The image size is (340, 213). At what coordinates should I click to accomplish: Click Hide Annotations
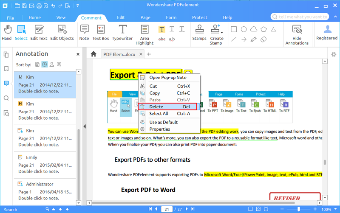pyautogui.click(x=297, y=35)
